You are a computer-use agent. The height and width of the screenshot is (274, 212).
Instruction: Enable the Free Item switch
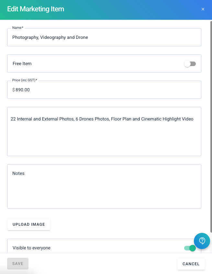(190, 64)
